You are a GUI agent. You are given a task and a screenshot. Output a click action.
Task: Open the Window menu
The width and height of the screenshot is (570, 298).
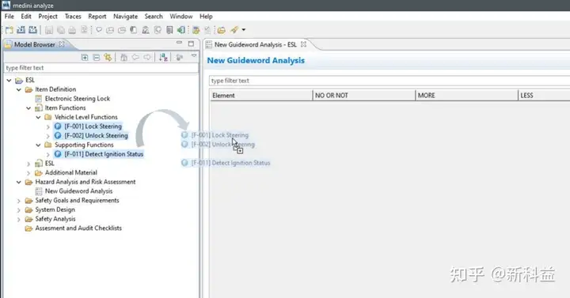coord(181,17)
